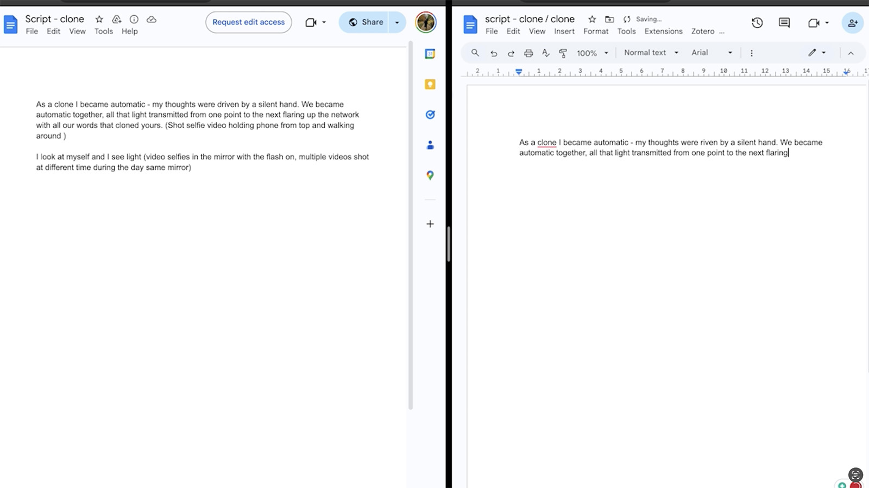The height and width of the screenshot is (488, 869).
Task: Click the left document's vertical scrollbar
Action: [x=411, y=228]
